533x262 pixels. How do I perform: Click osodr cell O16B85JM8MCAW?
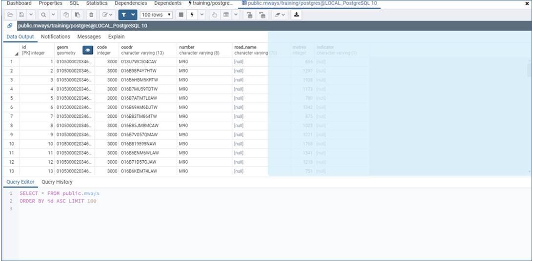(x=148, y=126)
